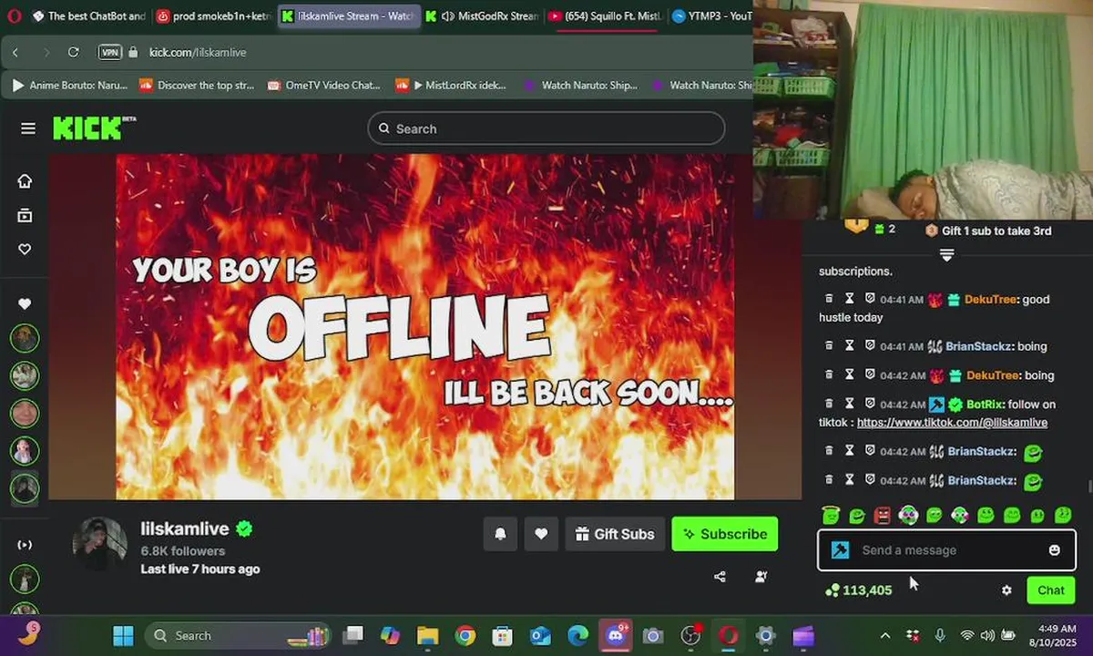Toggle the Opera VPN badge
Screen dimensions: 1093x656
click(x=110, y=52)
